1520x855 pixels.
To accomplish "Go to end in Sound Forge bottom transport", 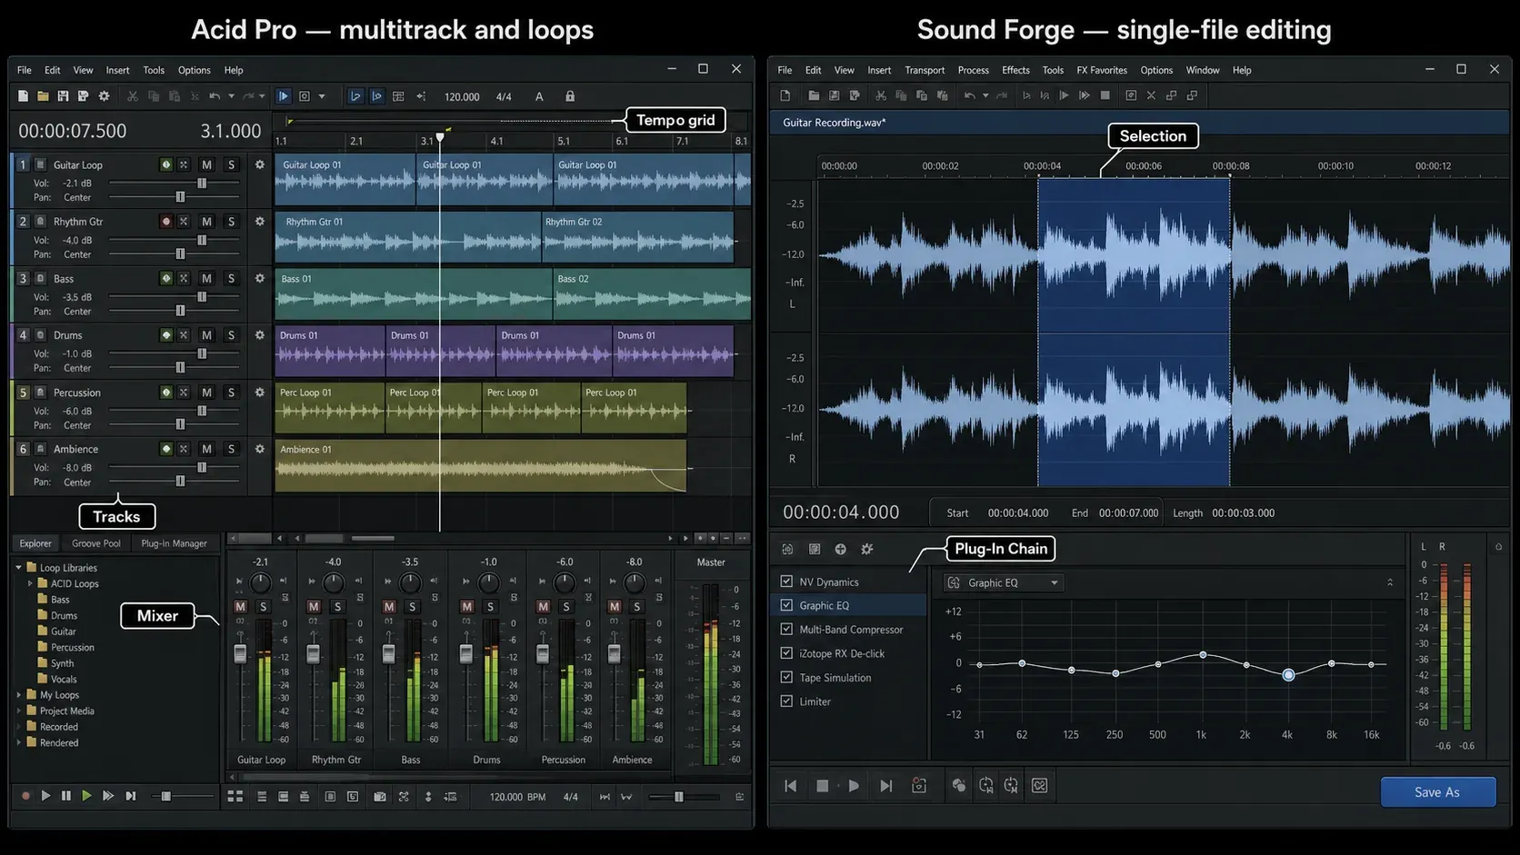I will (886, 786).
